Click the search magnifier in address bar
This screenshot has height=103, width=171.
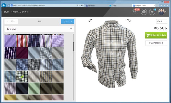click(77, 5)
